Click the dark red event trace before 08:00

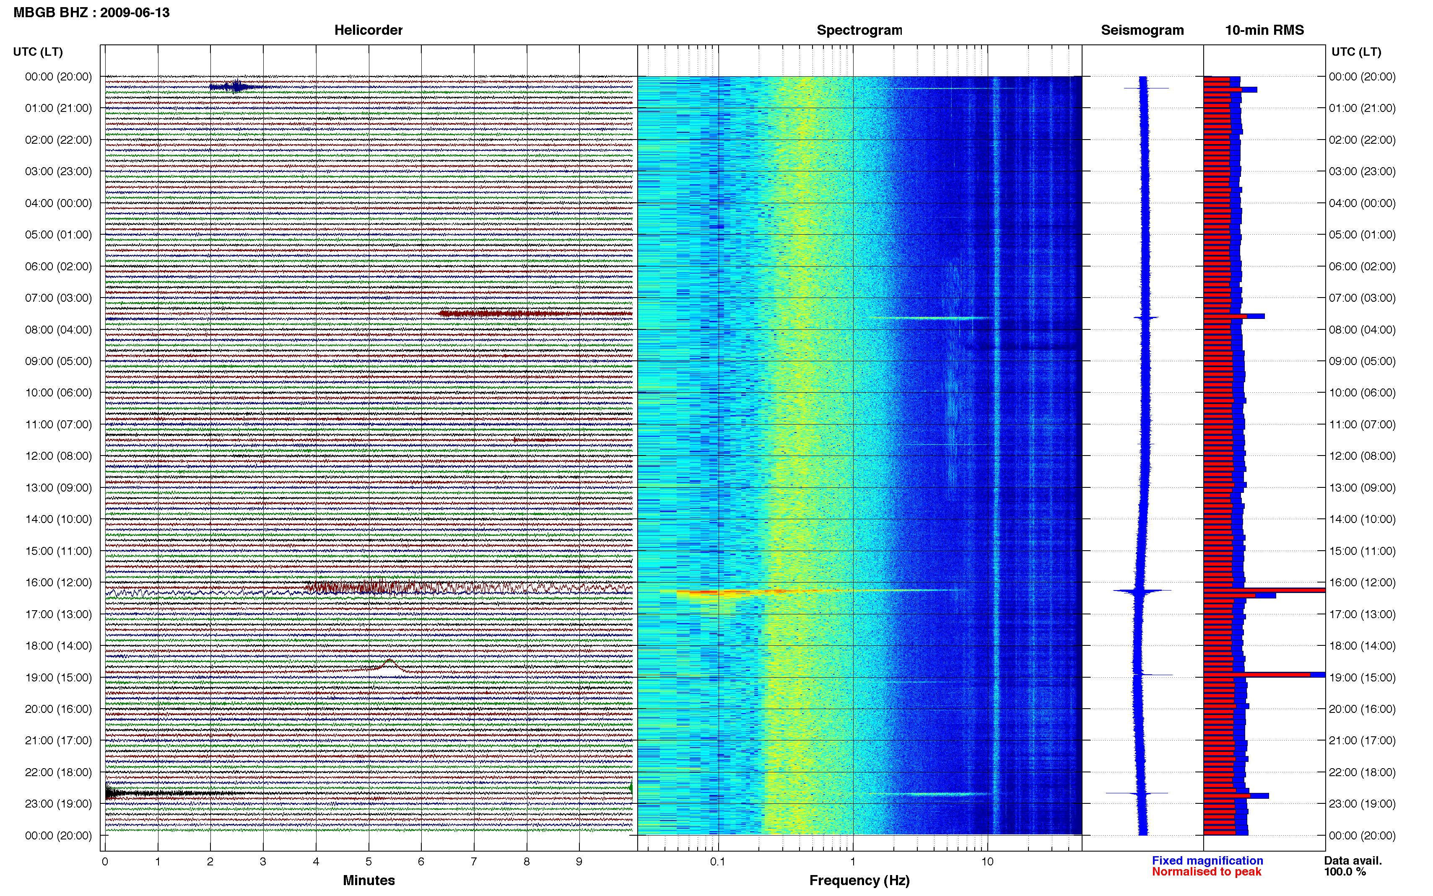535,313
